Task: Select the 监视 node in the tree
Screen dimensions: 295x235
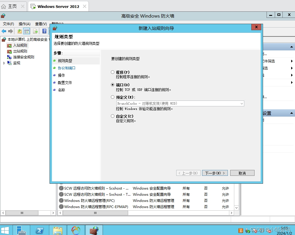Action: coord(16,63)
